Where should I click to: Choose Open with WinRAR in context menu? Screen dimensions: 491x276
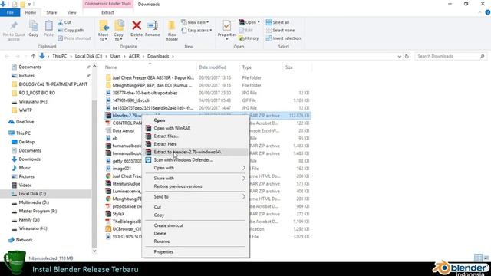point(196,128)
